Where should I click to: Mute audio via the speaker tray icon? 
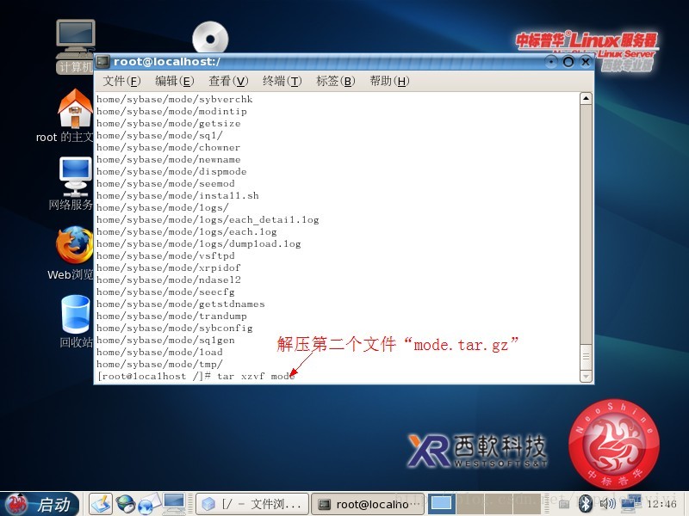pyautogui.click(x=610, y=504)
